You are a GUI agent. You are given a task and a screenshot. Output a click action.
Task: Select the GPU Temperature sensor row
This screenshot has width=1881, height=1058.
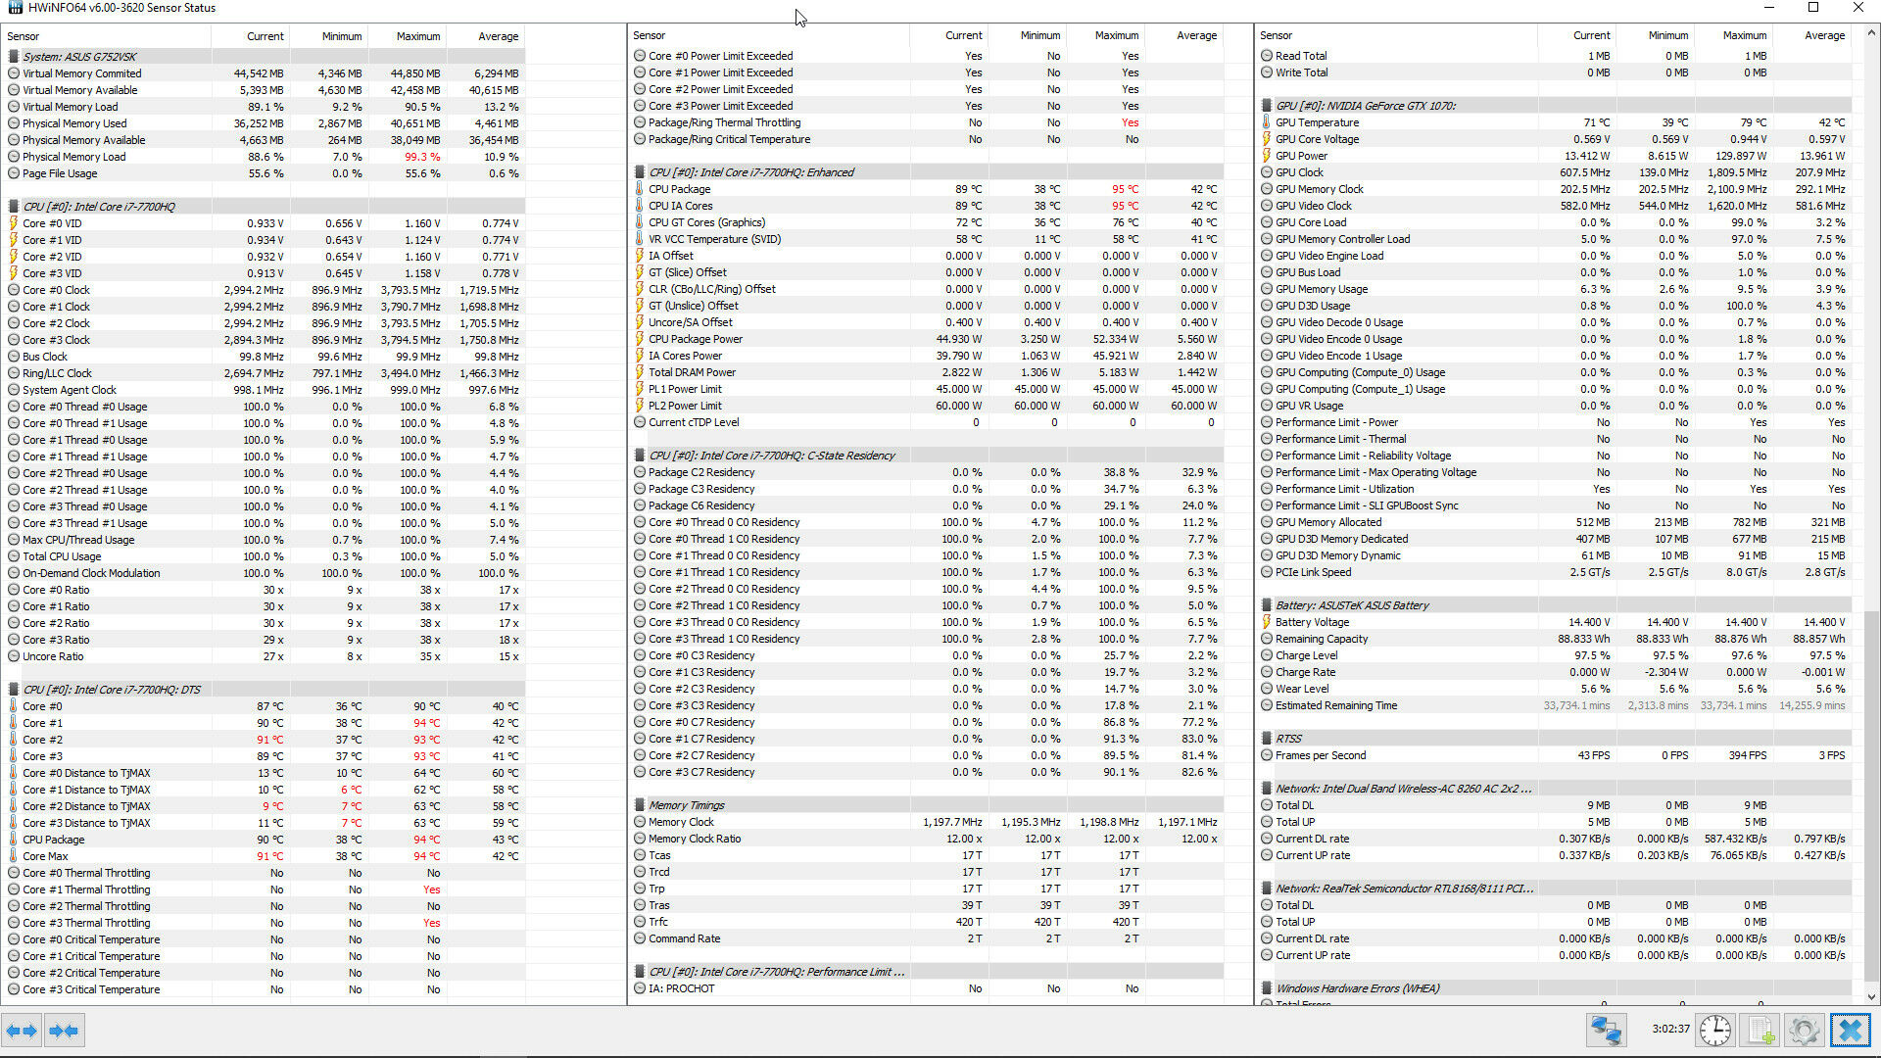tap(1317, 122)
